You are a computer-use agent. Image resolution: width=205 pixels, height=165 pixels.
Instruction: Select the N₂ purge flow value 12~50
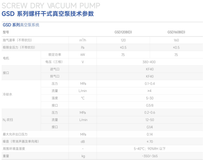click(x=150, y=120)
